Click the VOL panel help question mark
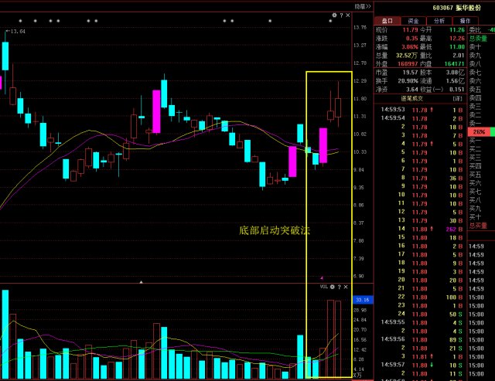The height and width of the screenshot is (381, 495). [339, 287]
